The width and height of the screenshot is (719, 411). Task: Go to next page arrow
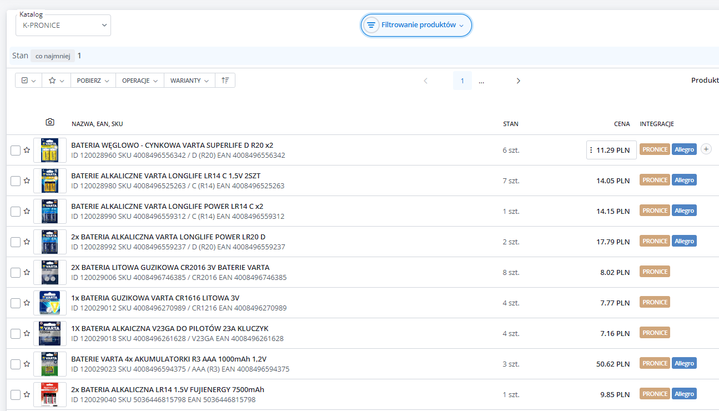(518, 81)
